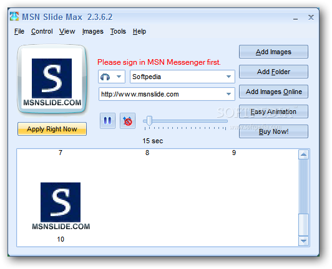The height and width of the screenshot is (269, 332).
Task: Click the 'Please sign in MSN Messenger first.' message
Action: (159, 62)
